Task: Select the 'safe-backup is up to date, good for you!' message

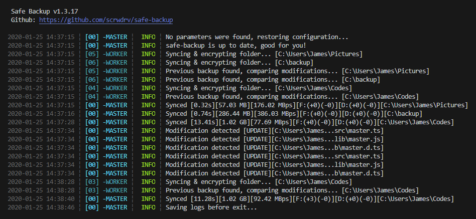Action: tap(235, 46)
